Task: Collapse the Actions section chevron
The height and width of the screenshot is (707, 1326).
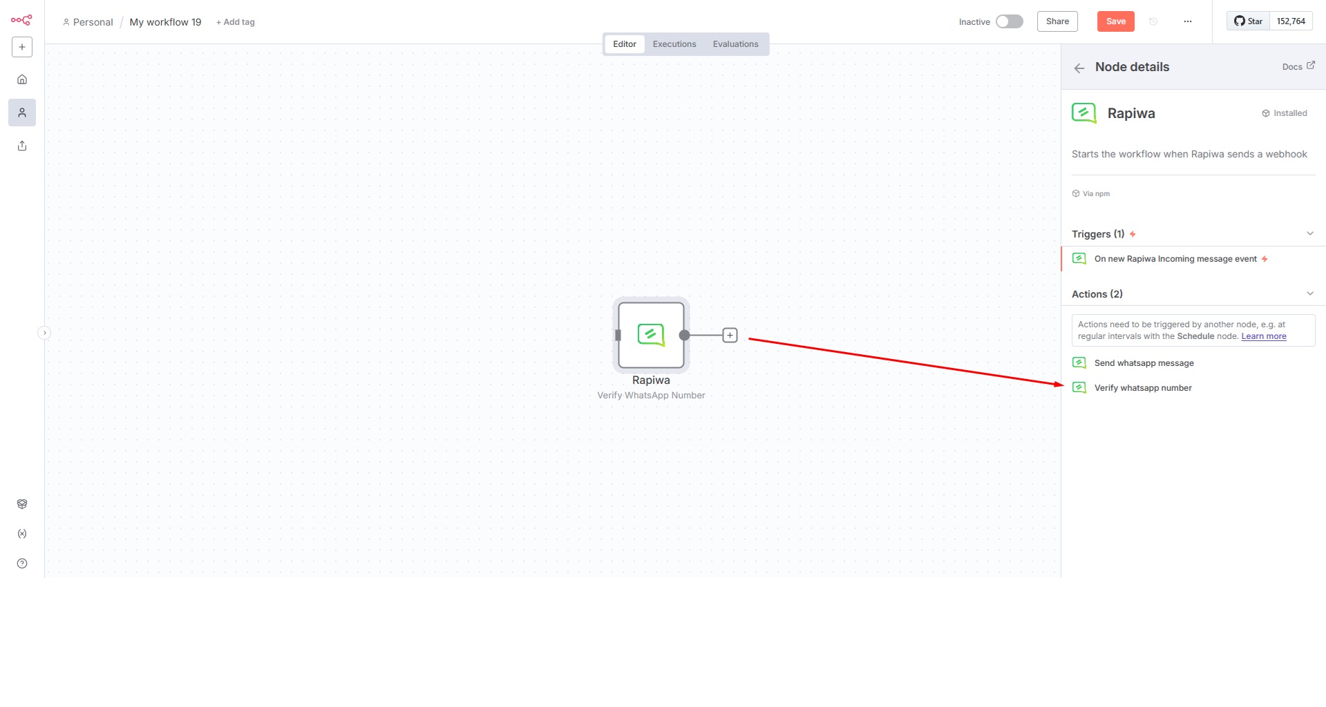Action: pyautogui.click(x=1309, y=293)
